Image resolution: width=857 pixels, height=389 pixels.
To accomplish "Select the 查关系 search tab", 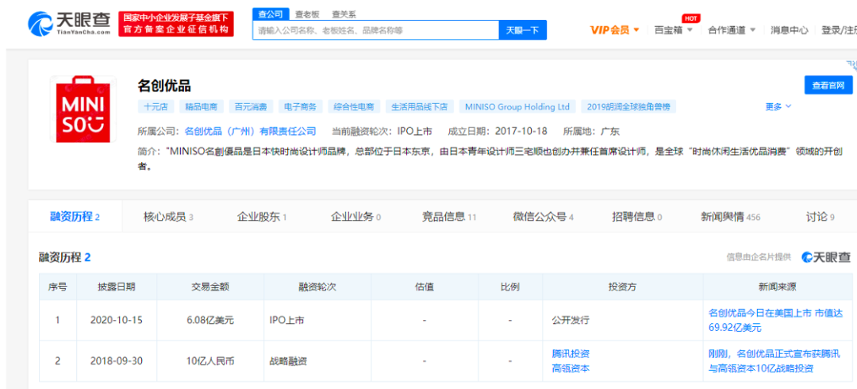I will click(x=344, y=15).
